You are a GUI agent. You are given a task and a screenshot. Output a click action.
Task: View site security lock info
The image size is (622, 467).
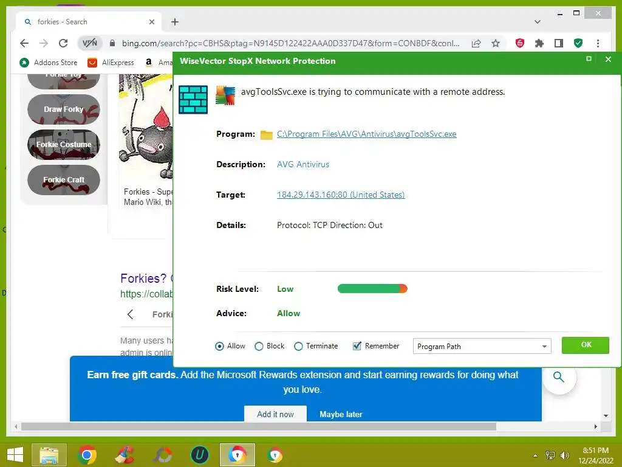(112, 43)
